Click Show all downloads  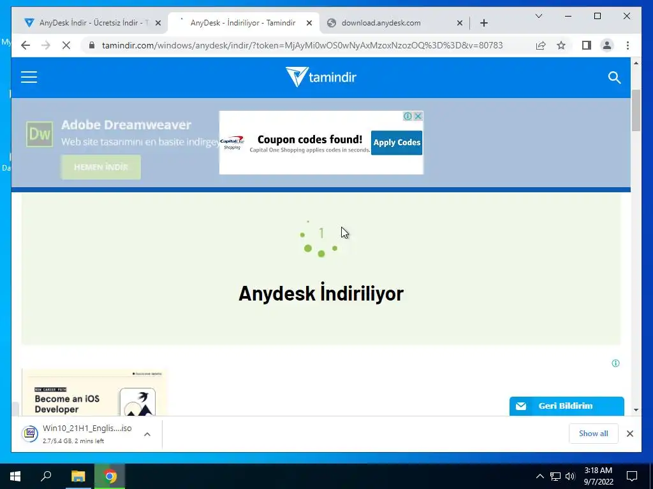click(x=593, y=434)
